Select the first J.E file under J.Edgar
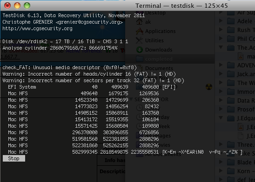Viewport: 255px width, 182px height. tap(241, 127)
